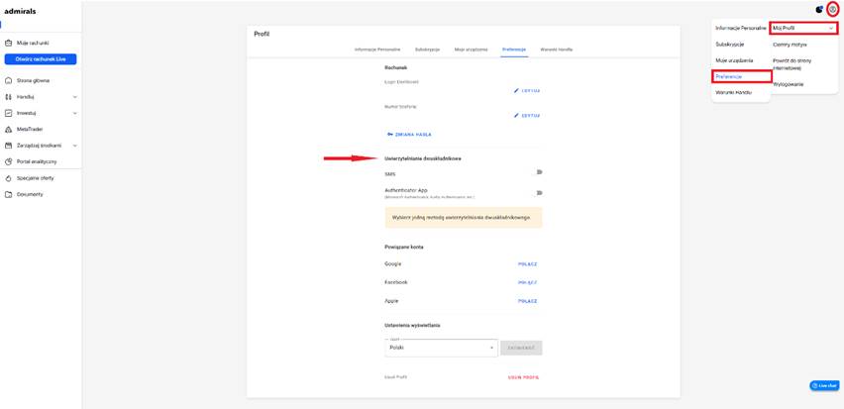Click the Zmiana hasła link

click(409, 134)
